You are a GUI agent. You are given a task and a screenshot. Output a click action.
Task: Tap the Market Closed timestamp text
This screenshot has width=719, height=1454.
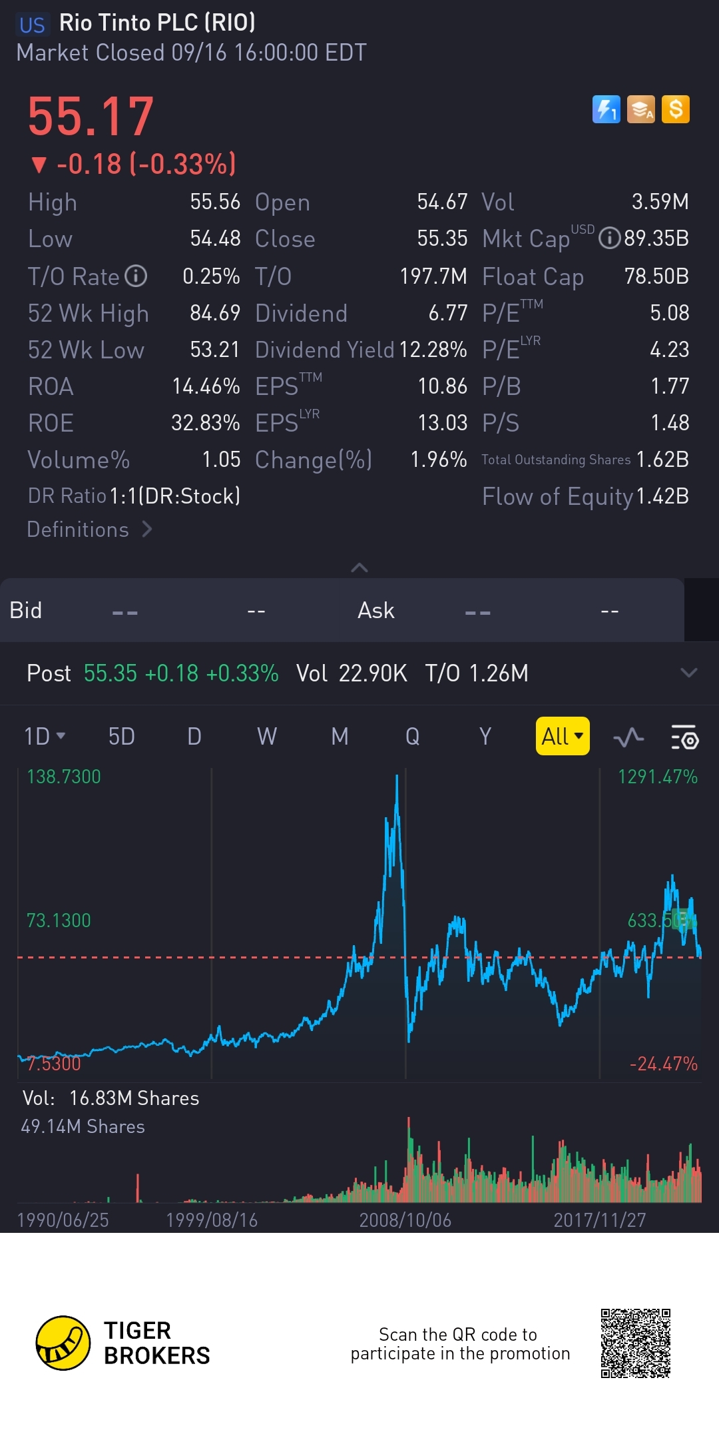click(192, 53)
